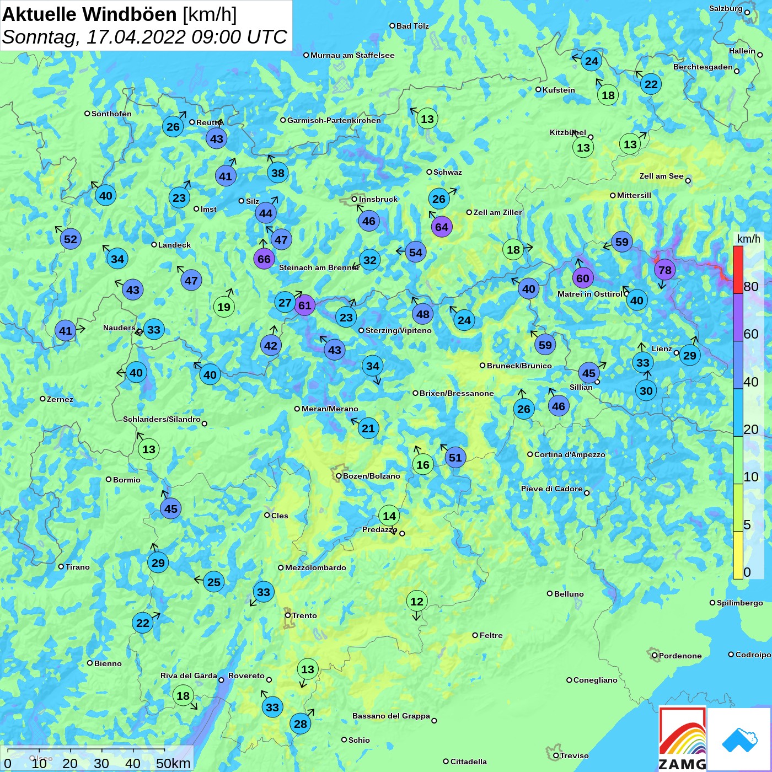Click the Sterzing/Vipiteno label

click(399, 330)
